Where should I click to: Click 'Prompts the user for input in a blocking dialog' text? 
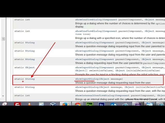[x=102, y=75]
